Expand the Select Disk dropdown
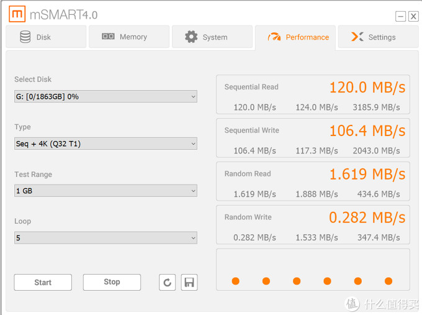Image resolution: width=422 pixels, height=315 pixels. (105, 96)
